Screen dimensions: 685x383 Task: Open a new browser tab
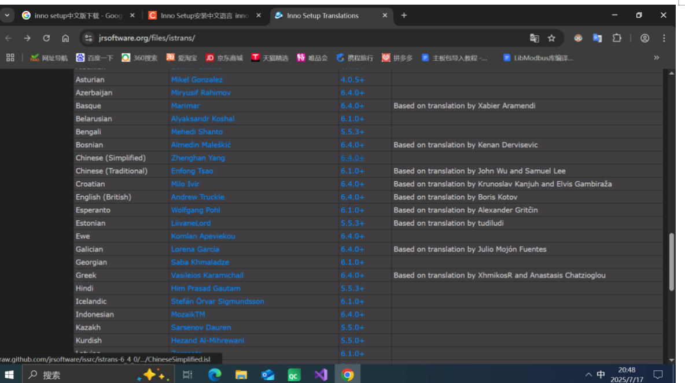[x=404, y=15]
